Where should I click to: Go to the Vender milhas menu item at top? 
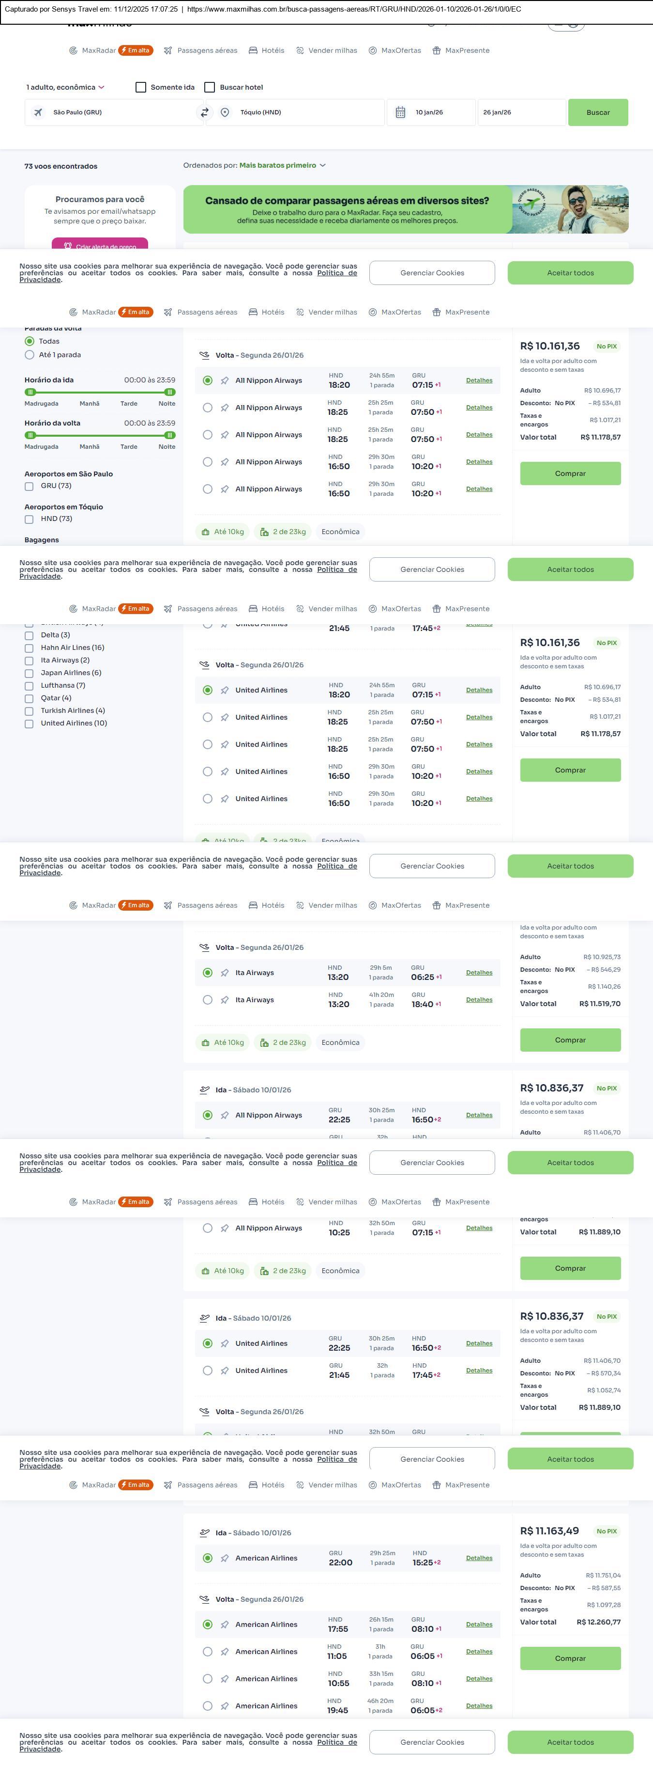click(332, 51)
